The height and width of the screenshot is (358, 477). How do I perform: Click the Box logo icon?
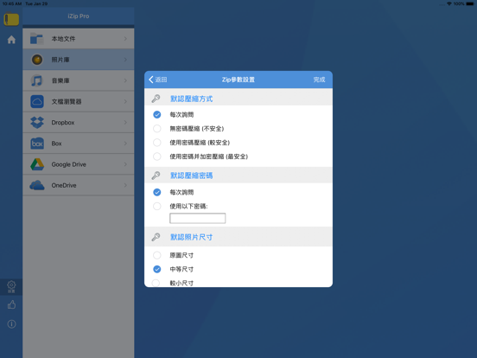pos(37,144)
